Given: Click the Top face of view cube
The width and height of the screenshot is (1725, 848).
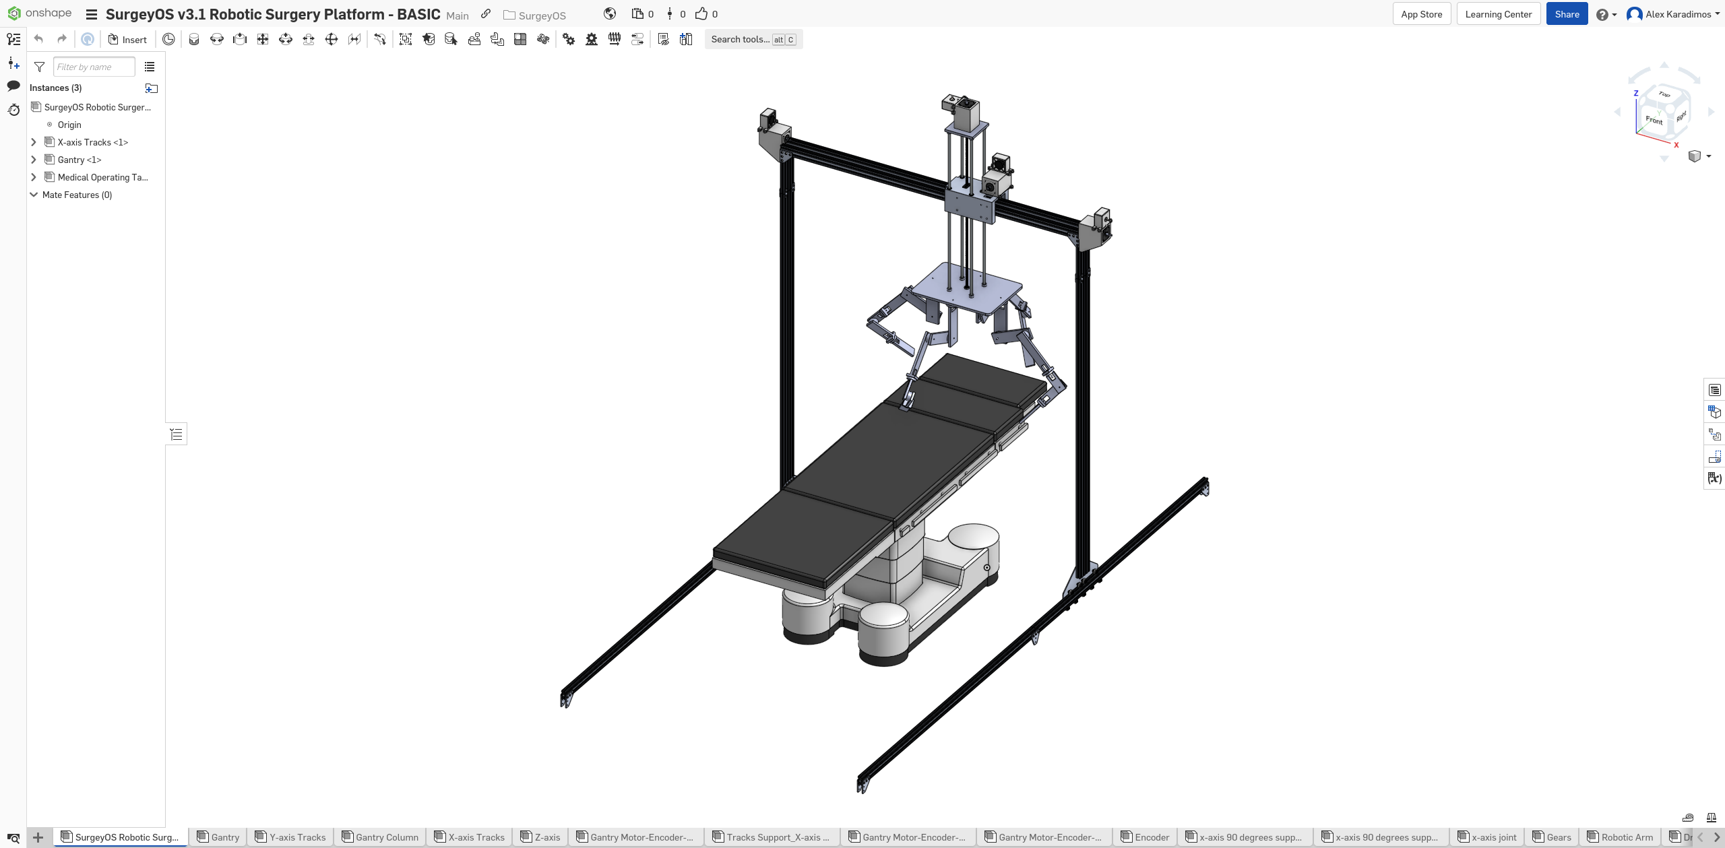Looking at the screenshot, I should (x=1664, y=94).
